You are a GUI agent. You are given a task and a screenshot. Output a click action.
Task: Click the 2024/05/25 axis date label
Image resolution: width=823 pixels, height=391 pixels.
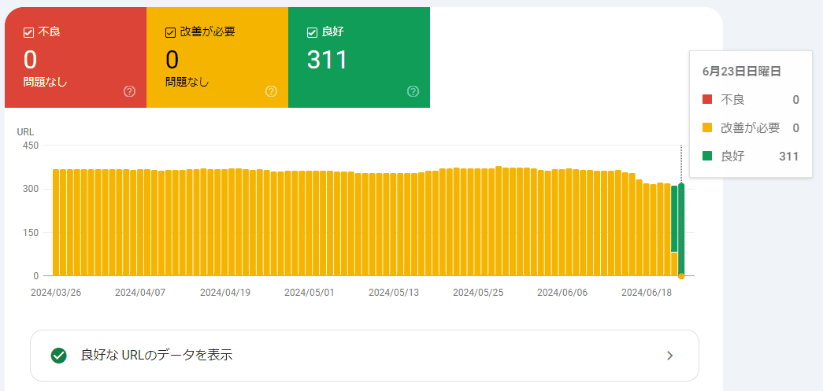pos(478,293)
